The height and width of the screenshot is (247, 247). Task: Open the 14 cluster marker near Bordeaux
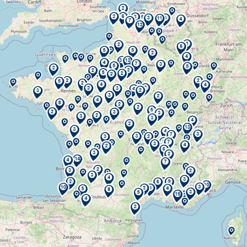[77, 160]
